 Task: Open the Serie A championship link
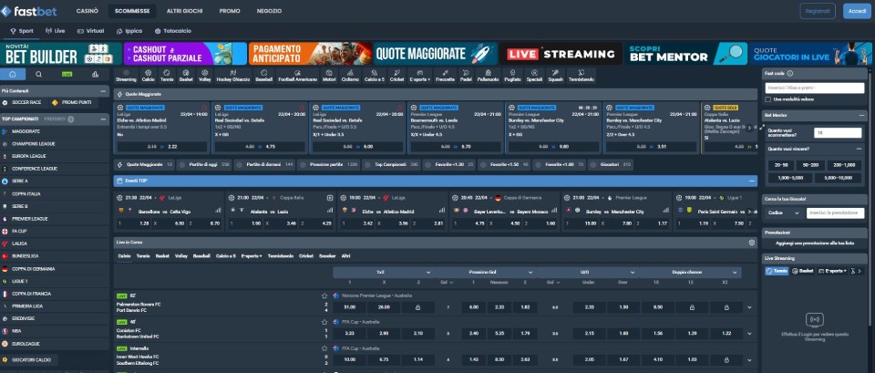coord(20,181)
